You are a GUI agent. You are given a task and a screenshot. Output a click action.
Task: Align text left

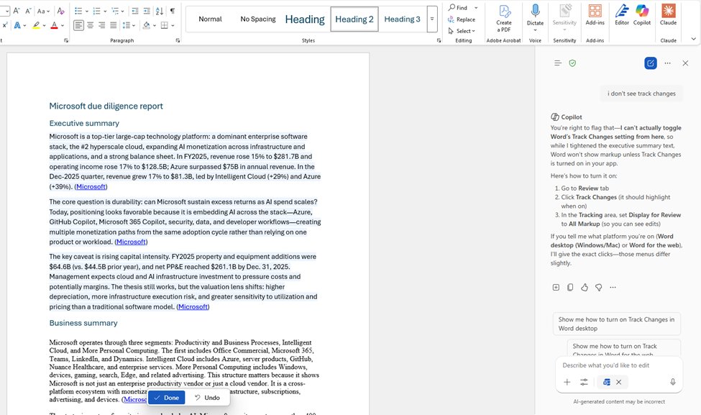[78, 25]
